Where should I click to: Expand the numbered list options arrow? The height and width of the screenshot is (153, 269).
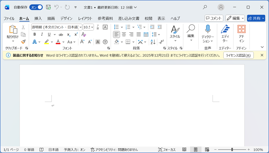click(x=133, y=27)
